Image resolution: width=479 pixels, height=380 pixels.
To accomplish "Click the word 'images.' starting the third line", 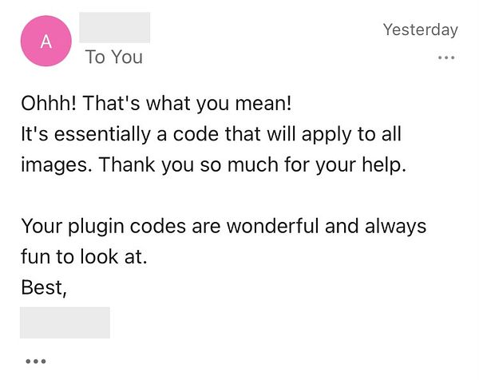I will (x=57, y=165).
